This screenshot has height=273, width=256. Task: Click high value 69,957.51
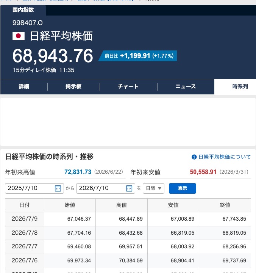click(131, 247)
